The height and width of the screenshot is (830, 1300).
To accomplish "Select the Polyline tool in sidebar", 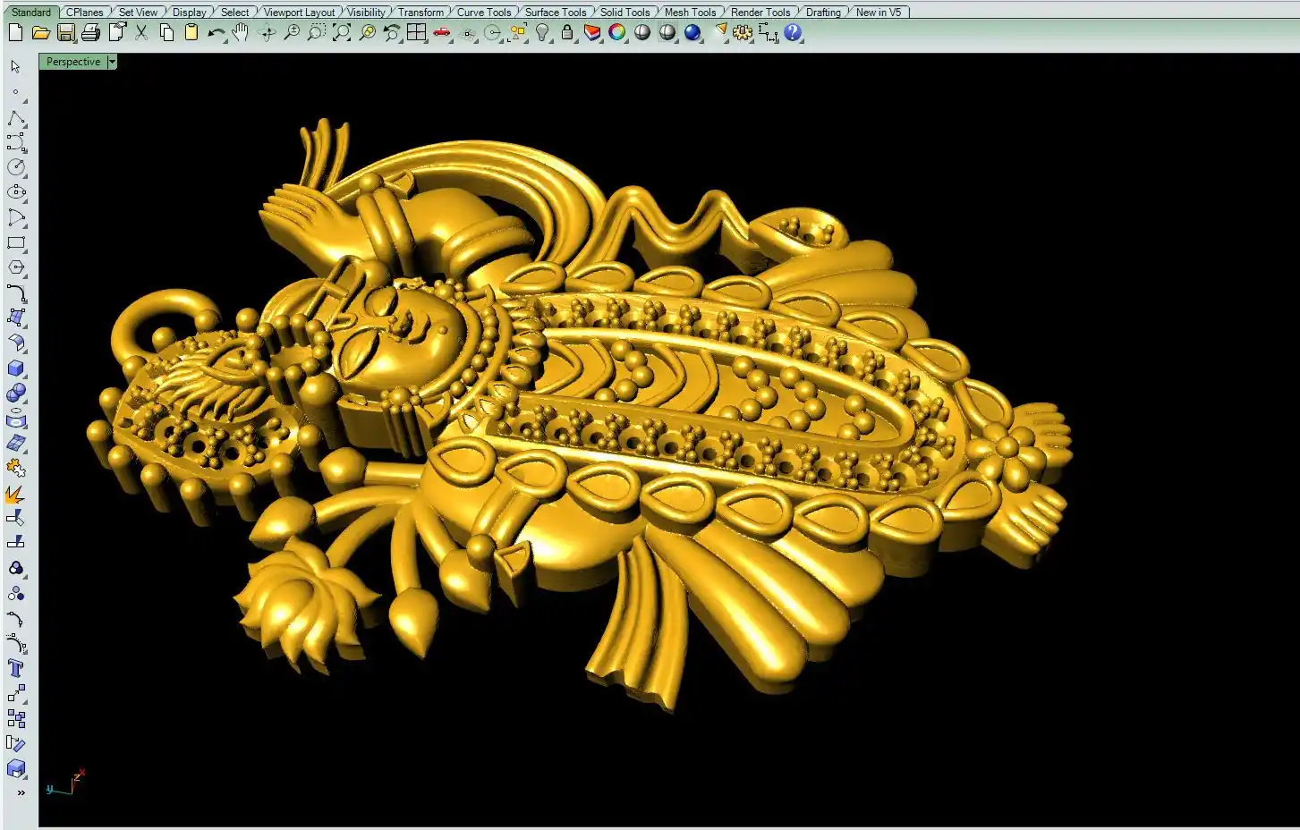I will [16, 118].
